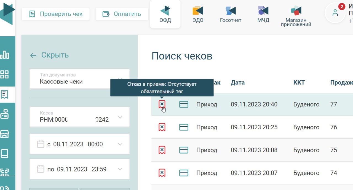Click the card payment icon in receipt 75 row

(x=184, y=150)
